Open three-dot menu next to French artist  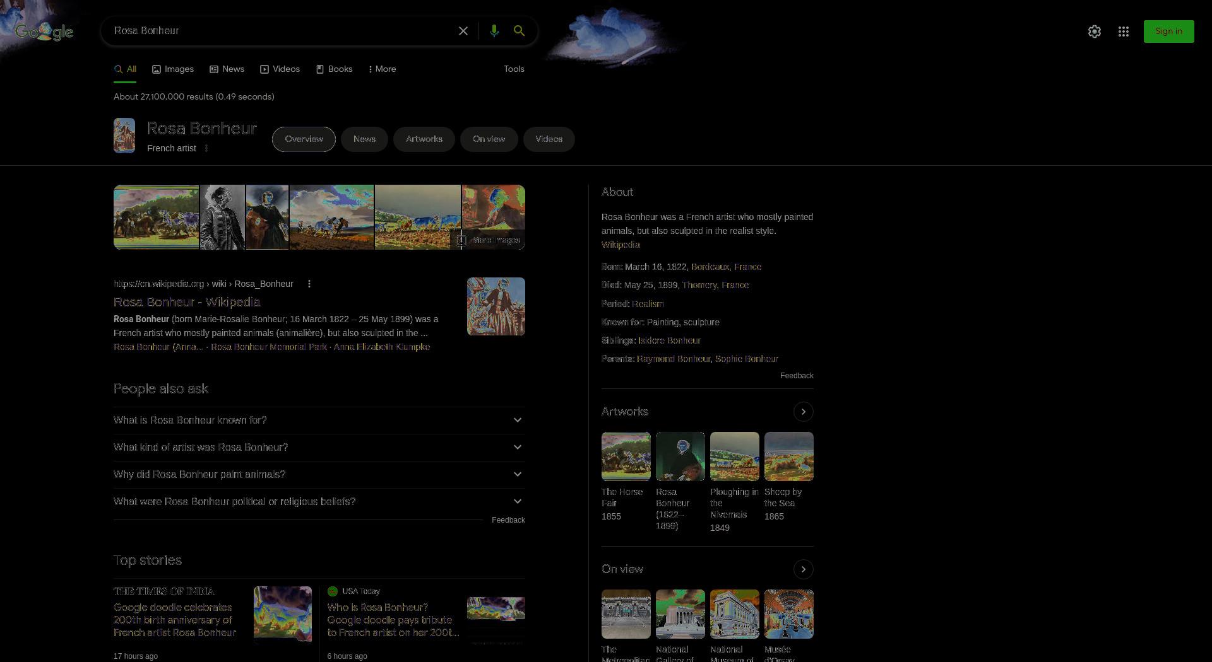(206, 148)
